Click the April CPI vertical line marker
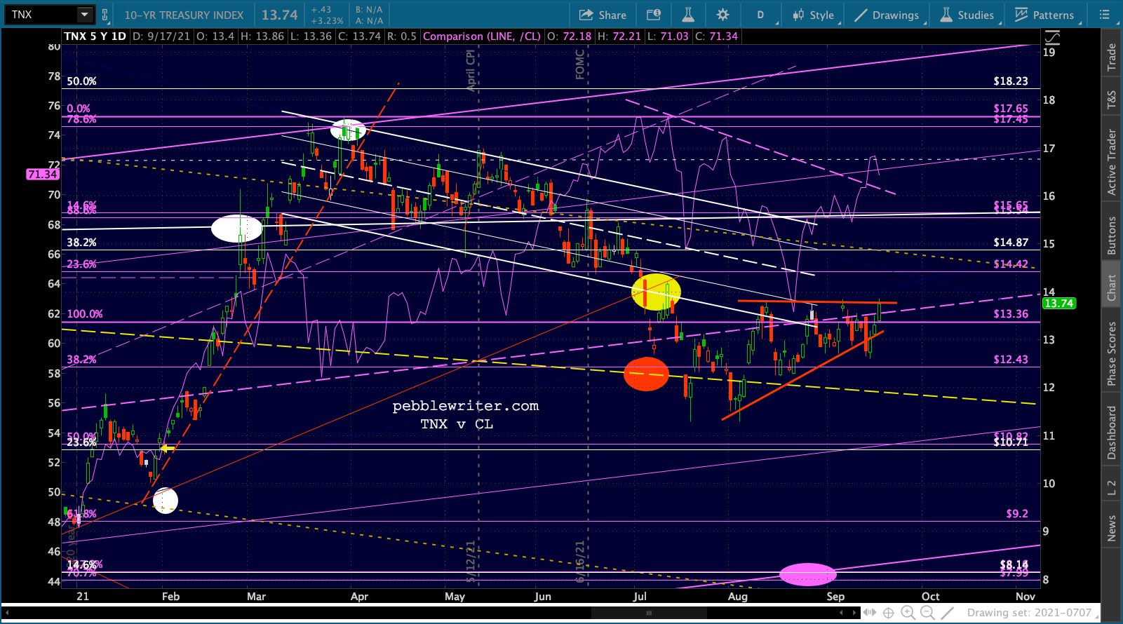Screen dimensions: 1123x624 click(471, 69)
